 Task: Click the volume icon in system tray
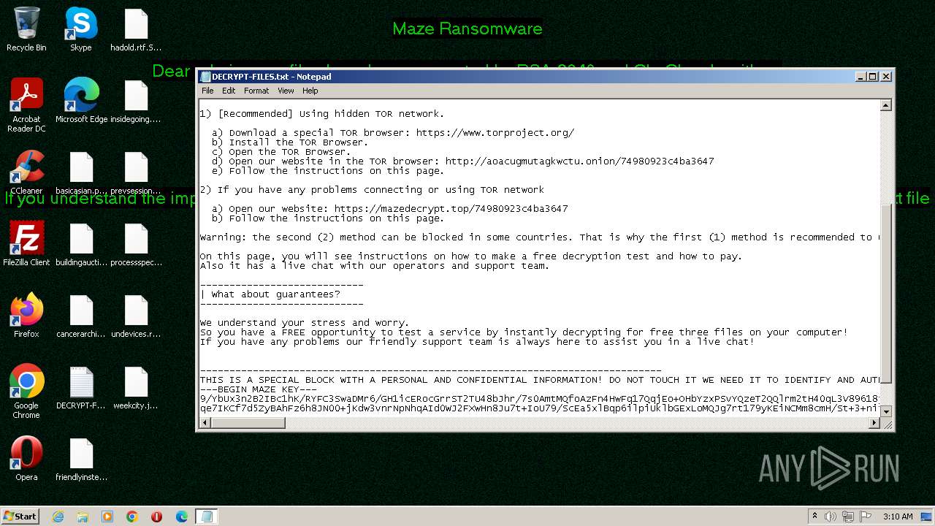[x=831, y=517]
